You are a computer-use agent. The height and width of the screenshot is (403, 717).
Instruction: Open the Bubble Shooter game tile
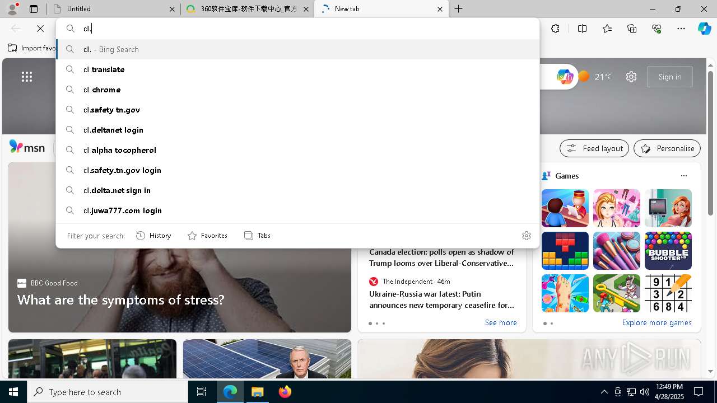(668, 251)
